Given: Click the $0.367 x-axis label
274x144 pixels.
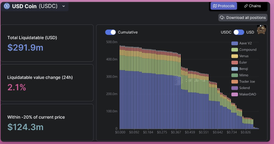Looking at the screenshot, I should pos(176,132).
